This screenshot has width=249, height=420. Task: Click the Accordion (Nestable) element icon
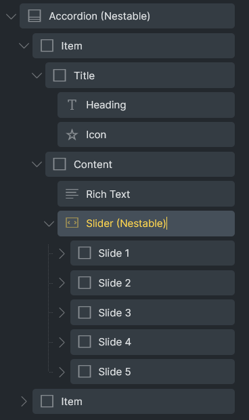pyautogui.click(x=35, y=16)
